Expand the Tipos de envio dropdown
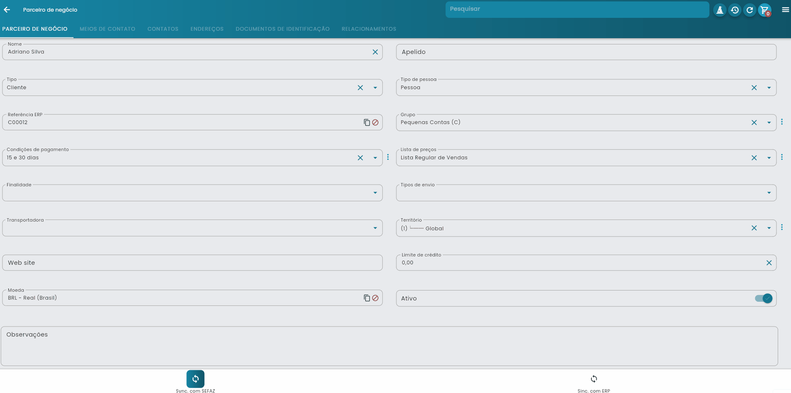This screenshot has width=791, height=393. point(769,193)
